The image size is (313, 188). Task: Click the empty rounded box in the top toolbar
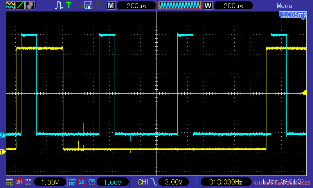click(x=44, y=5)
